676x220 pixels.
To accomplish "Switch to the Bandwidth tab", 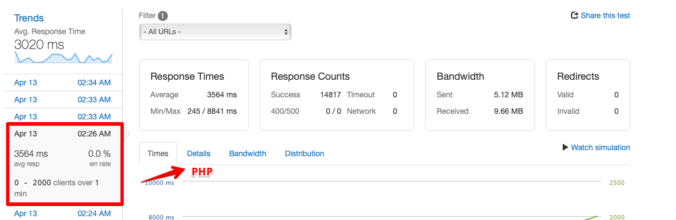I will (x=248, y=153).
